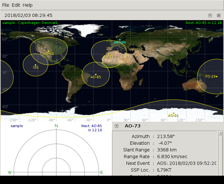The width and height of the screenshot is (224, 184).
Task: Click the date and time 2018/02/03 08:29:45
Action: pyautogui.click(x=28, y=15)
